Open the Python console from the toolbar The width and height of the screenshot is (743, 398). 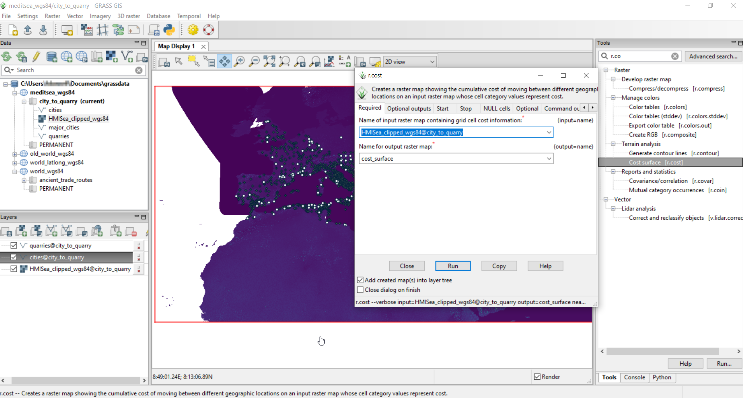click(170, 30)
